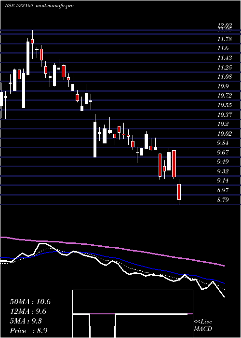Click the 'BSE 533162' ticker label

pos(19,6)
